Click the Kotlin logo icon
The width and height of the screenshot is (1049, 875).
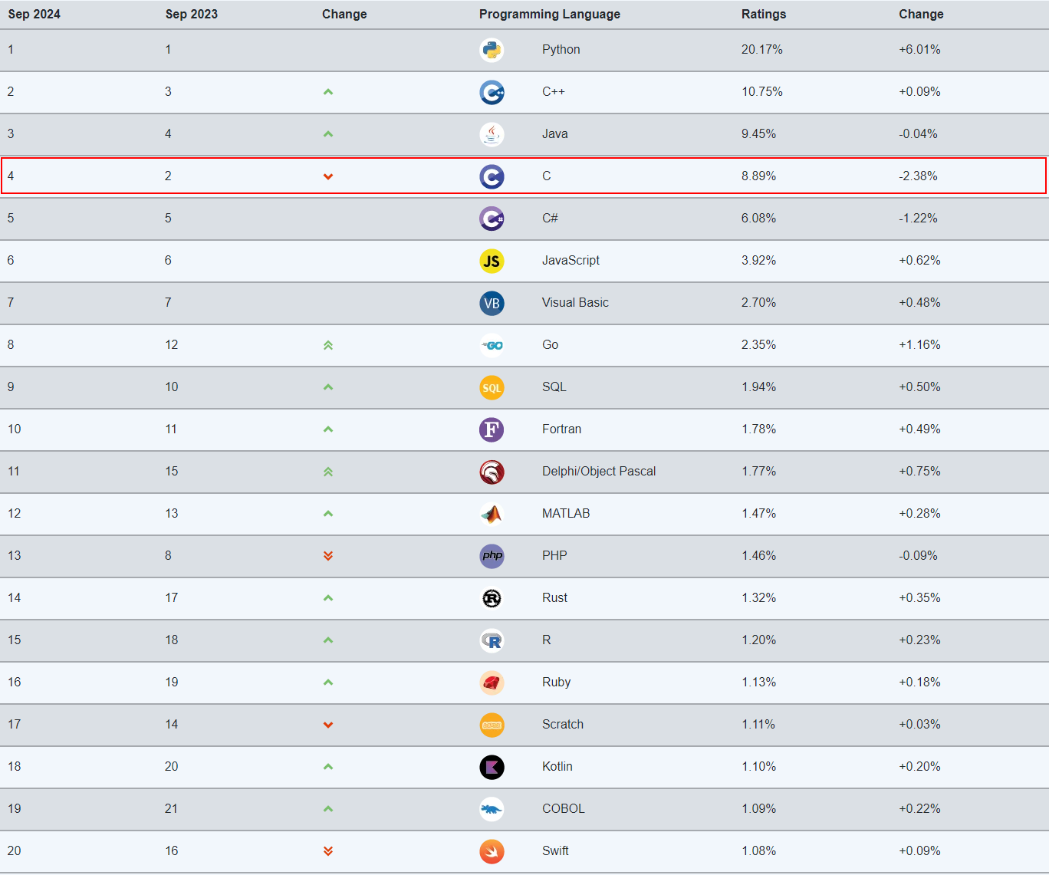pos(492,767)
